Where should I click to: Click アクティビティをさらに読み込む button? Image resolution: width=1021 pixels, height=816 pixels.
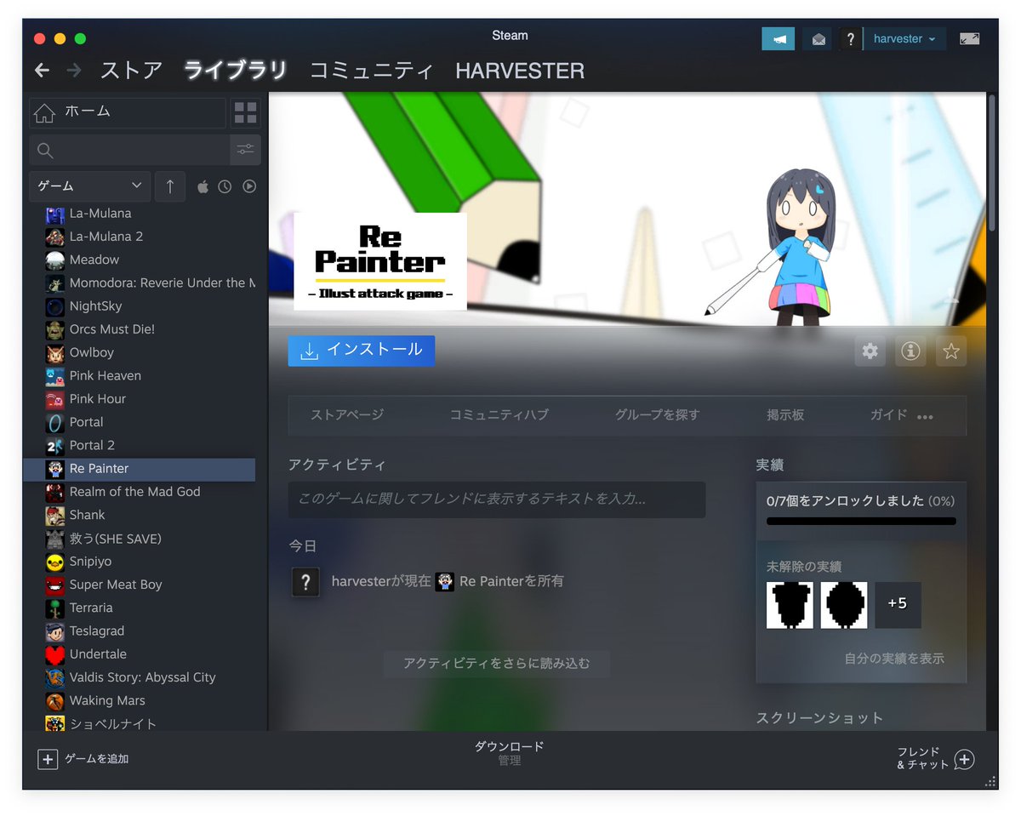[497, 664]
